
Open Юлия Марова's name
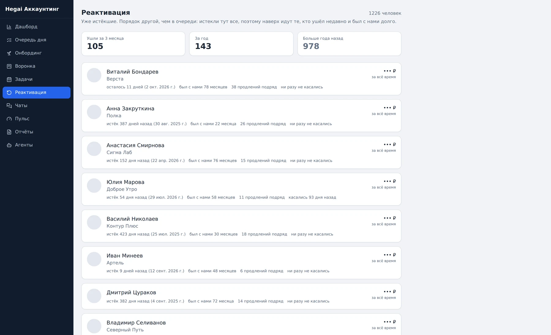(x=125, y=182)
